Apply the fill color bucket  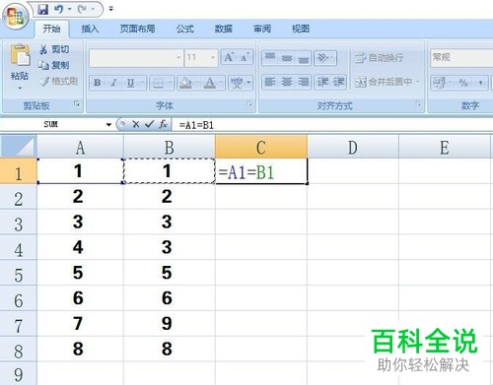click(185, 83)
